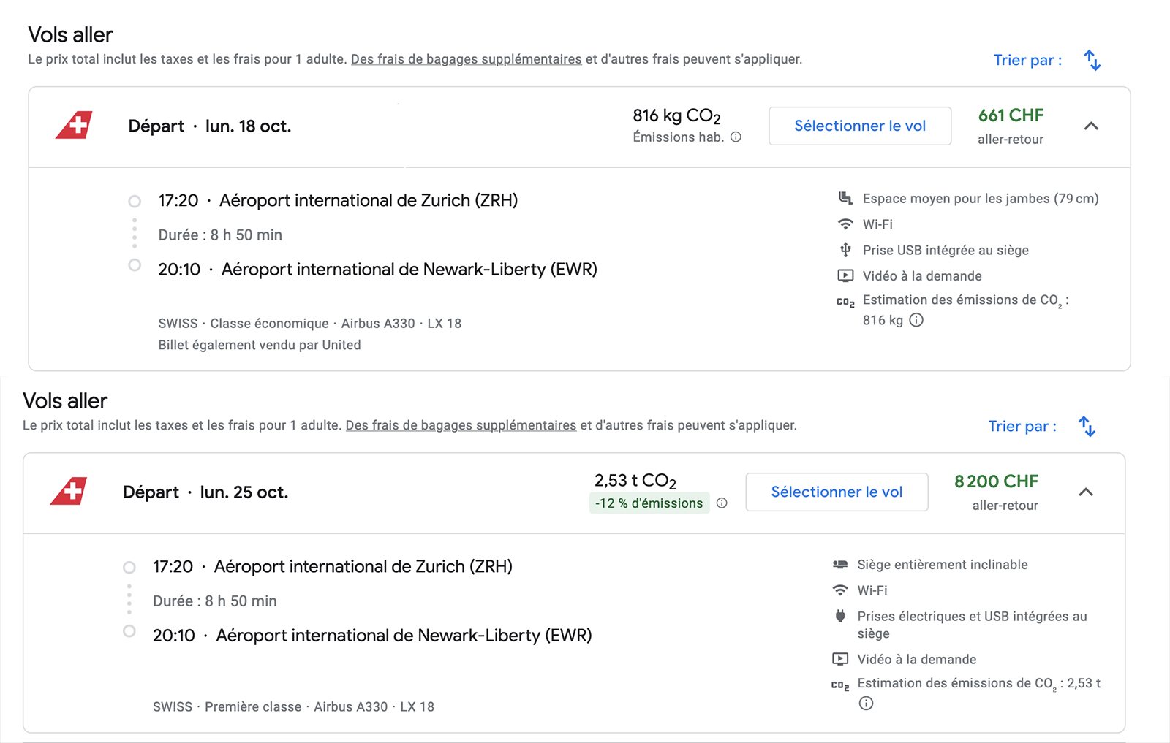Open baggage fees link in lower section
Viewport: 1170px width, 743px height.
461,425
